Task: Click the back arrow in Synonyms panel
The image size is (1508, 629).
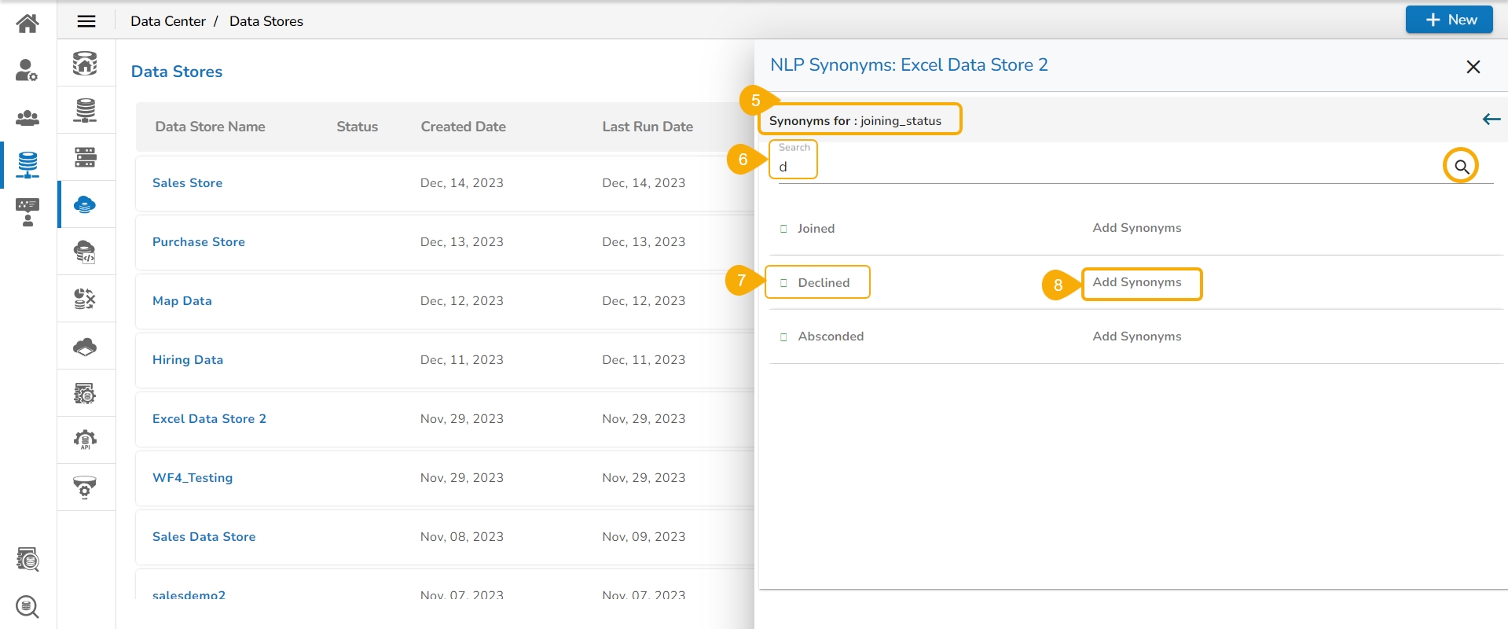Action: (1491, 120)
